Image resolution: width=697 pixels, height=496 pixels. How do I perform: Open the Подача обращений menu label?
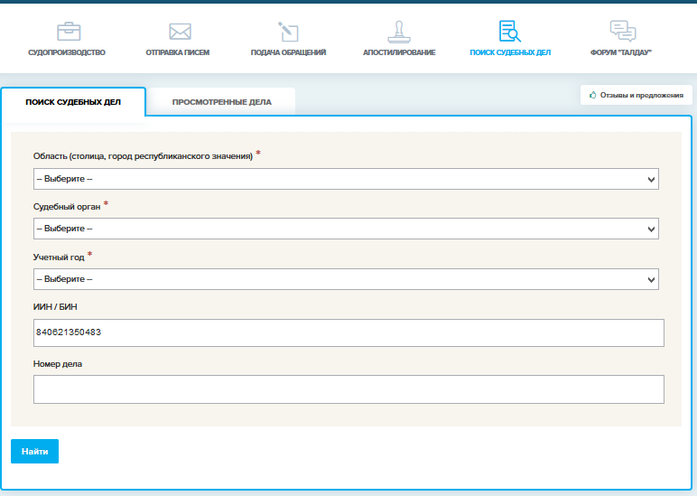[x=288, y=52]
